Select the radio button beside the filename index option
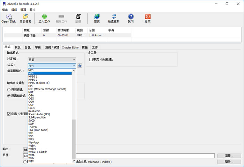 click(25, 162)
